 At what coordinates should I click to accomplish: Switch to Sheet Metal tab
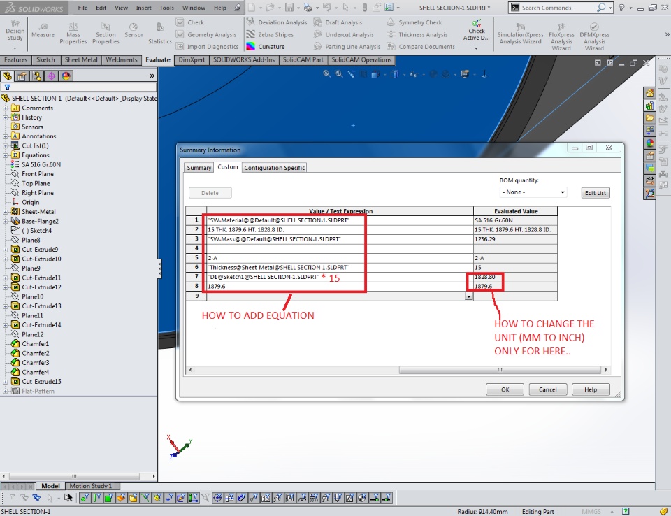(81, 60)
